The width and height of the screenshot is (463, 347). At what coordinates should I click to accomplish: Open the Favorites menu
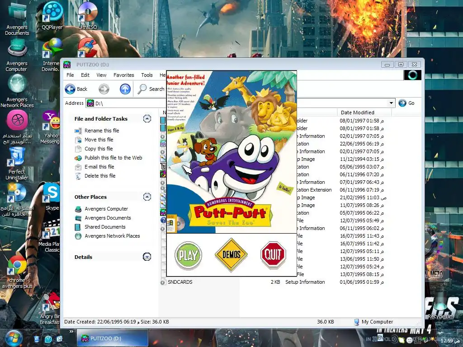124,75
